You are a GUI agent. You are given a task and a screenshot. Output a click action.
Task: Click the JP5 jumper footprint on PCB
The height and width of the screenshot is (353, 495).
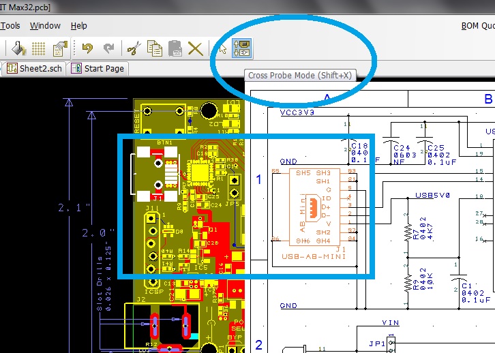coord(235,187)
